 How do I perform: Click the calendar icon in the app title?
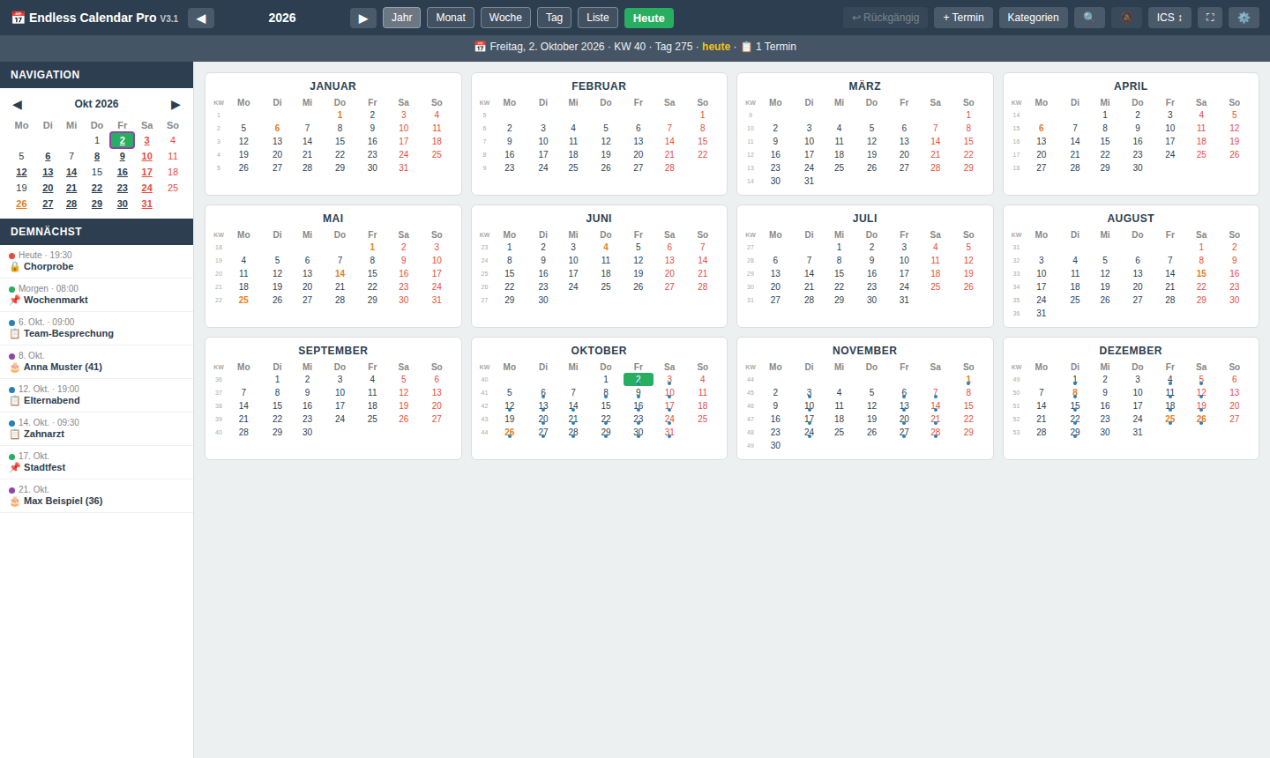[18, 18]
